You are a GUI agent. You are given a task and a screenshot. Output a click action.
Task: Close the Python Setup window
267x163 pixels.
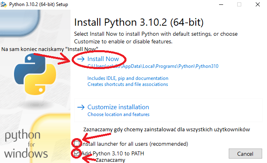tap(258, 4)
